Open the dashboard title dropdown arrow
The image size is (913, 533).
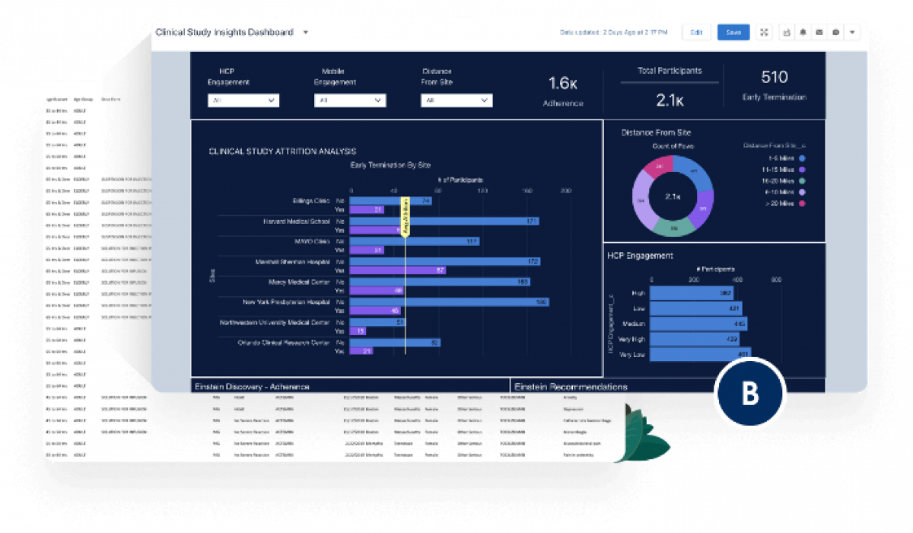[305, 33]
